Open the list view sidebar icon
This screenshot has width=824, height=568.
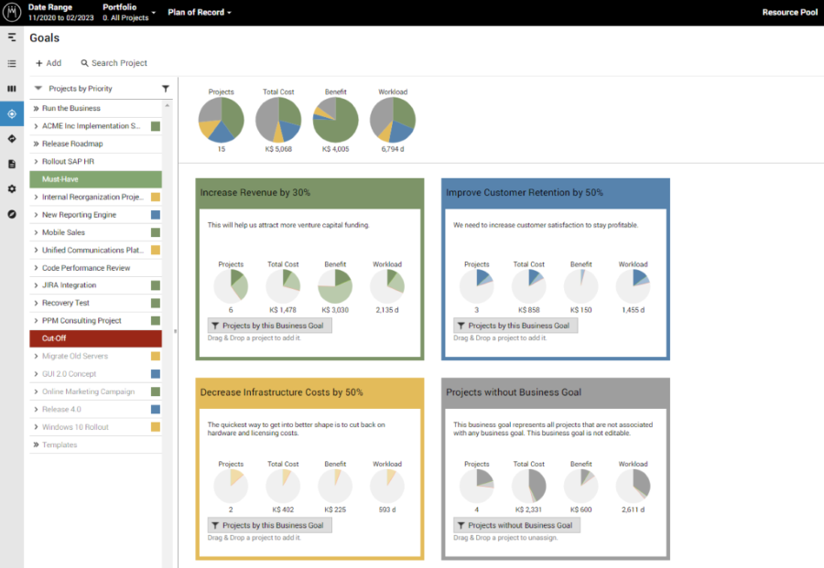(12, 63)
